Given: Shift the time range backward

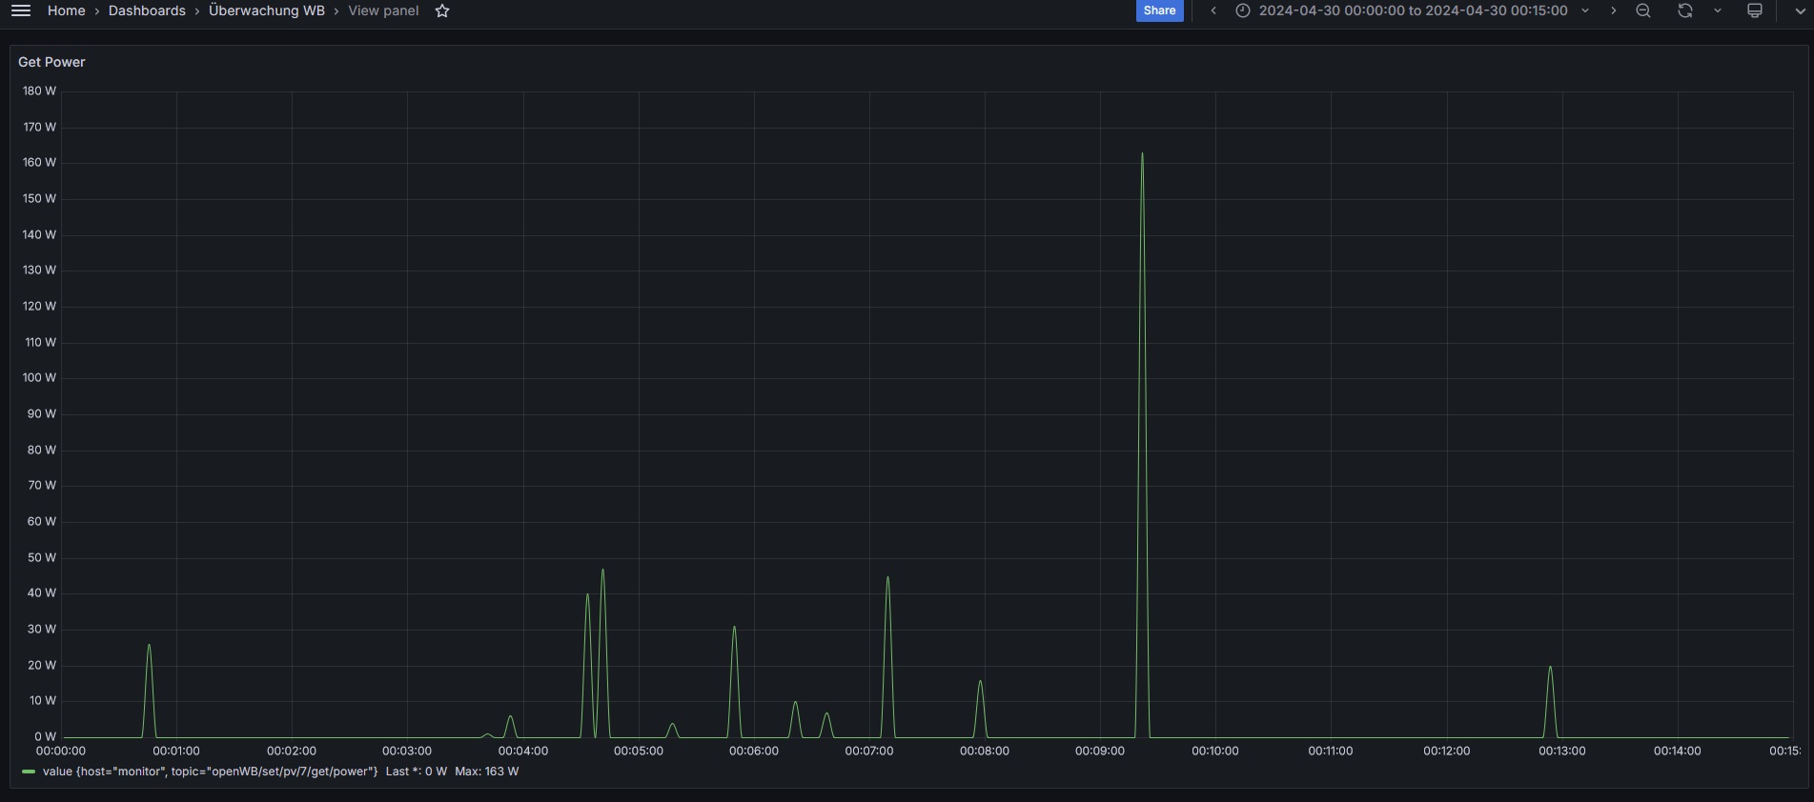Looking at the screenshot, I should tap(1213, 10).
